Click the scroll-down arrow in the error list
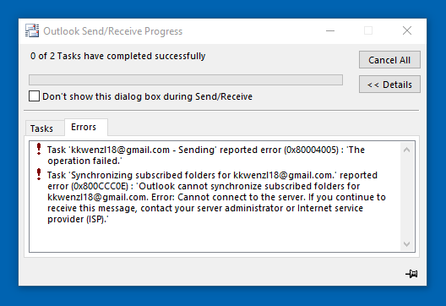The width and height of the screenshot is (446, 306). point(407,244)
